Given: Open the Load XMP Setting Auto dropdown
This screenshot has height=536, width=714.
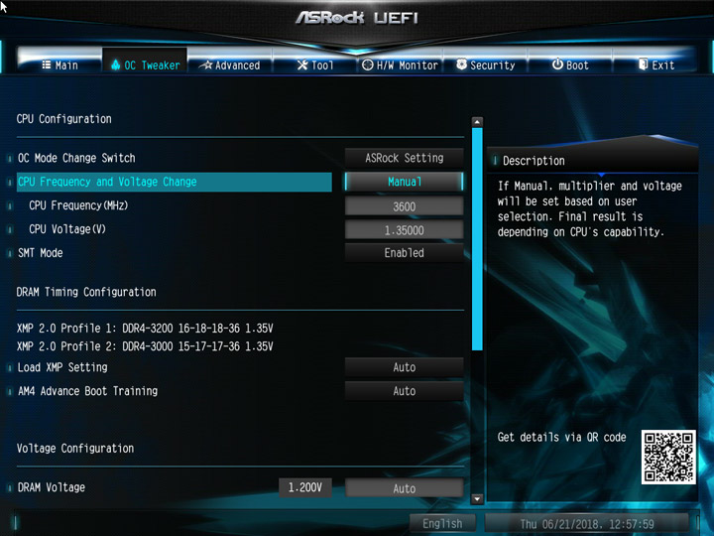Looking at the screenshot, I should coord(404,367).
